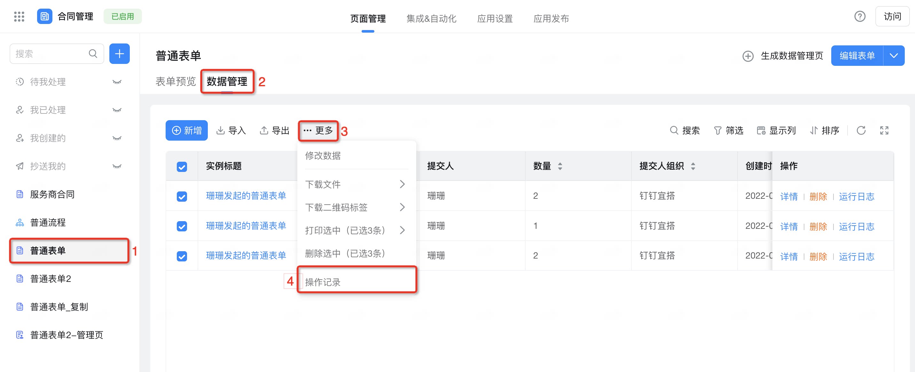Viewport: 915px width, 372px height.
Task: Refresh the data table
Action: pyautogui.click(x=861, y=131)
